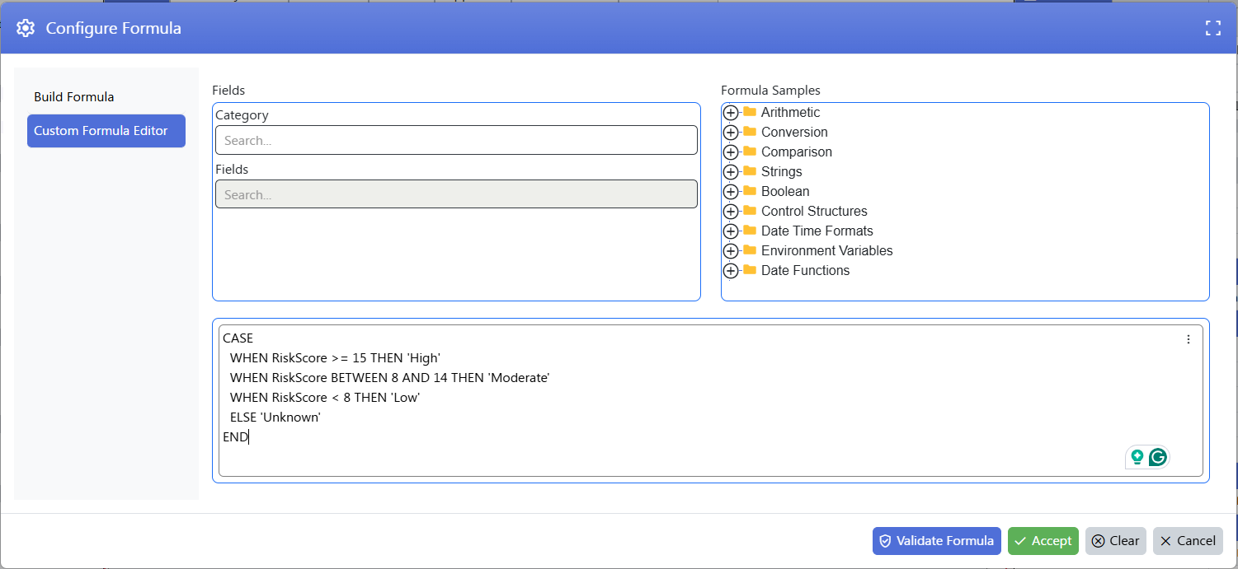Image resolution: width=1238 pixels, height=569 pixels.
Task: Open the three-dot menu in formula editor
Action: pos(1189,339)
